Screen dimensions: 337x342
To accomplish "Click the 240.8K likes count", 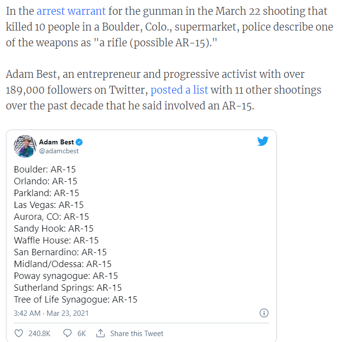I will tap(39, 334).
